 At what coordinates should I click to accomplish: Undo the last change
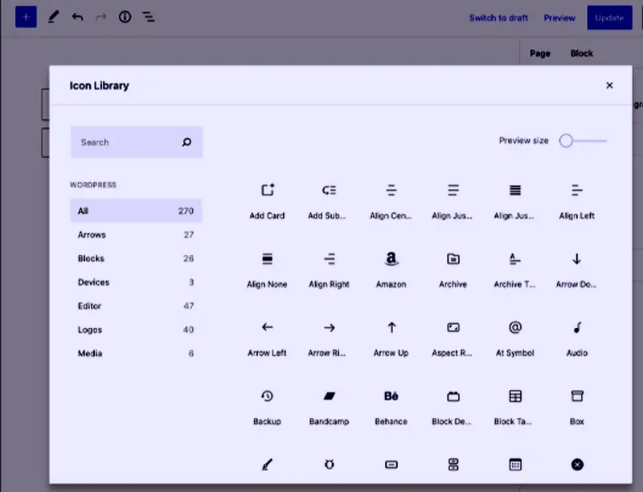pos(77,17)
